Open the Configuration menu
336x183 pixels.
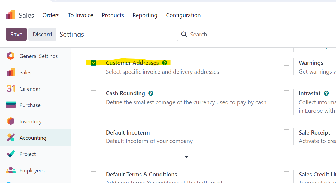tap(183, 15)
